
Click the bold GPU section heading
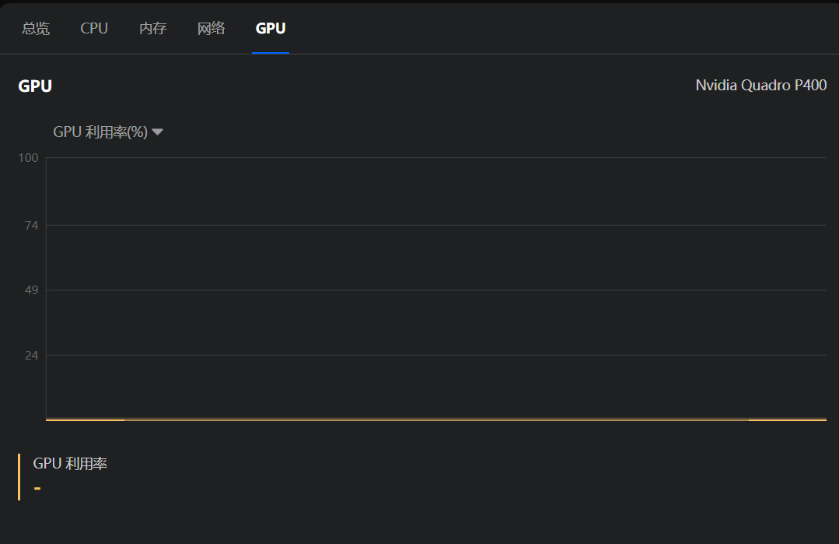coord(35,86)
